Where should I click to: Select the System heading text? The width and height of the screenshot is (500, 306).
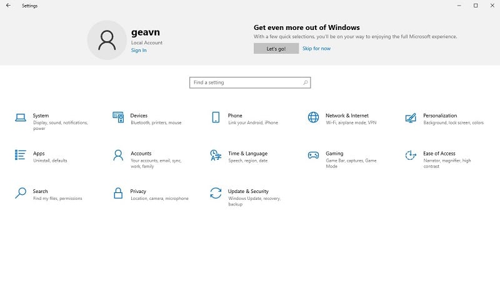(41, 116)
